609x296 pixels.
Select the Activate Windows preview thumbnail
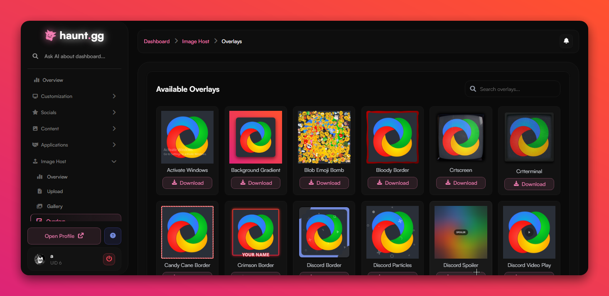(x=187, y=137)
